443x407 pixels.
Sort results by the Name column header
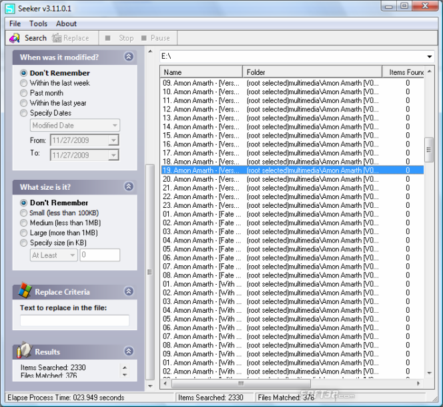201,72
